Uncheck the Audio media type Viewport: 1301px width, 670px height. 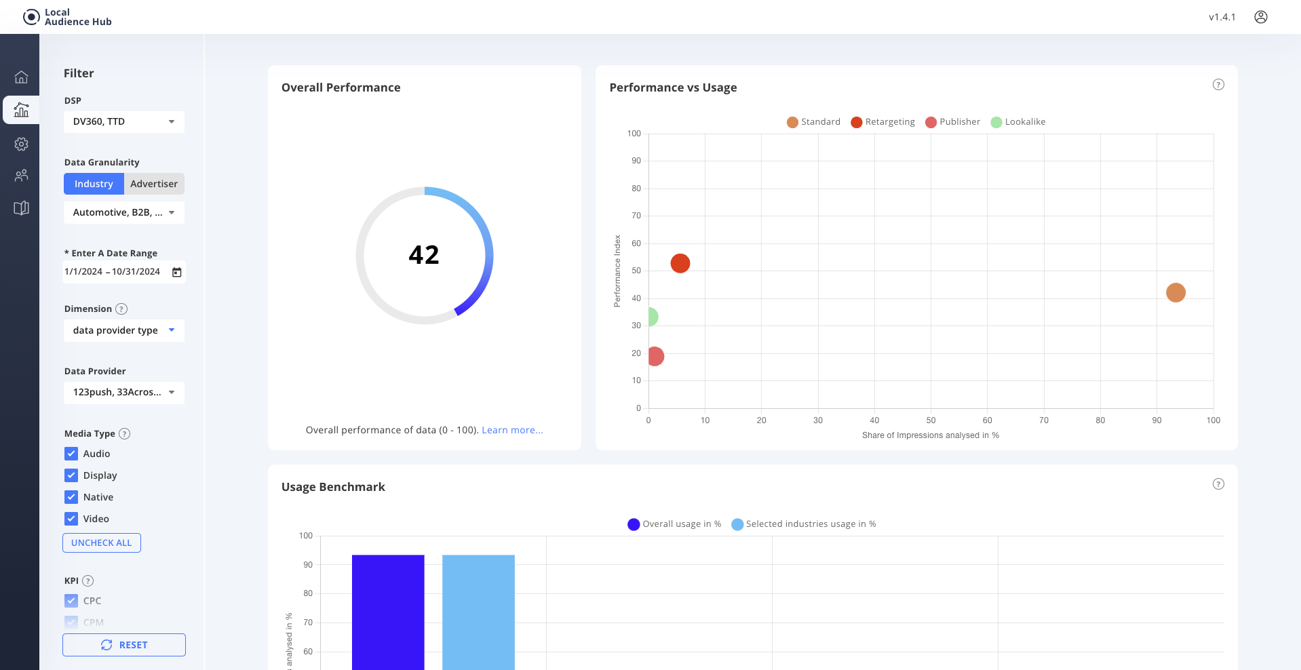[x=71, y=454]
